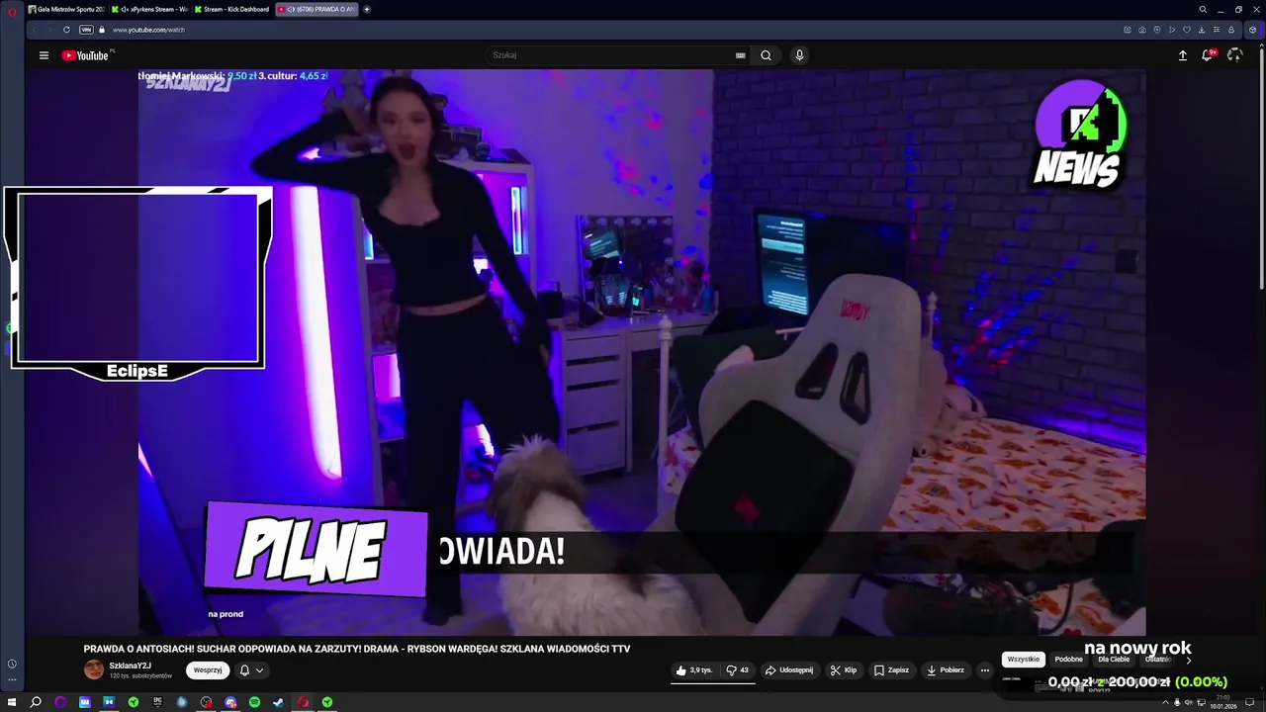Click the video title text
Screen dimensions: 1266x712
point(357,649)
